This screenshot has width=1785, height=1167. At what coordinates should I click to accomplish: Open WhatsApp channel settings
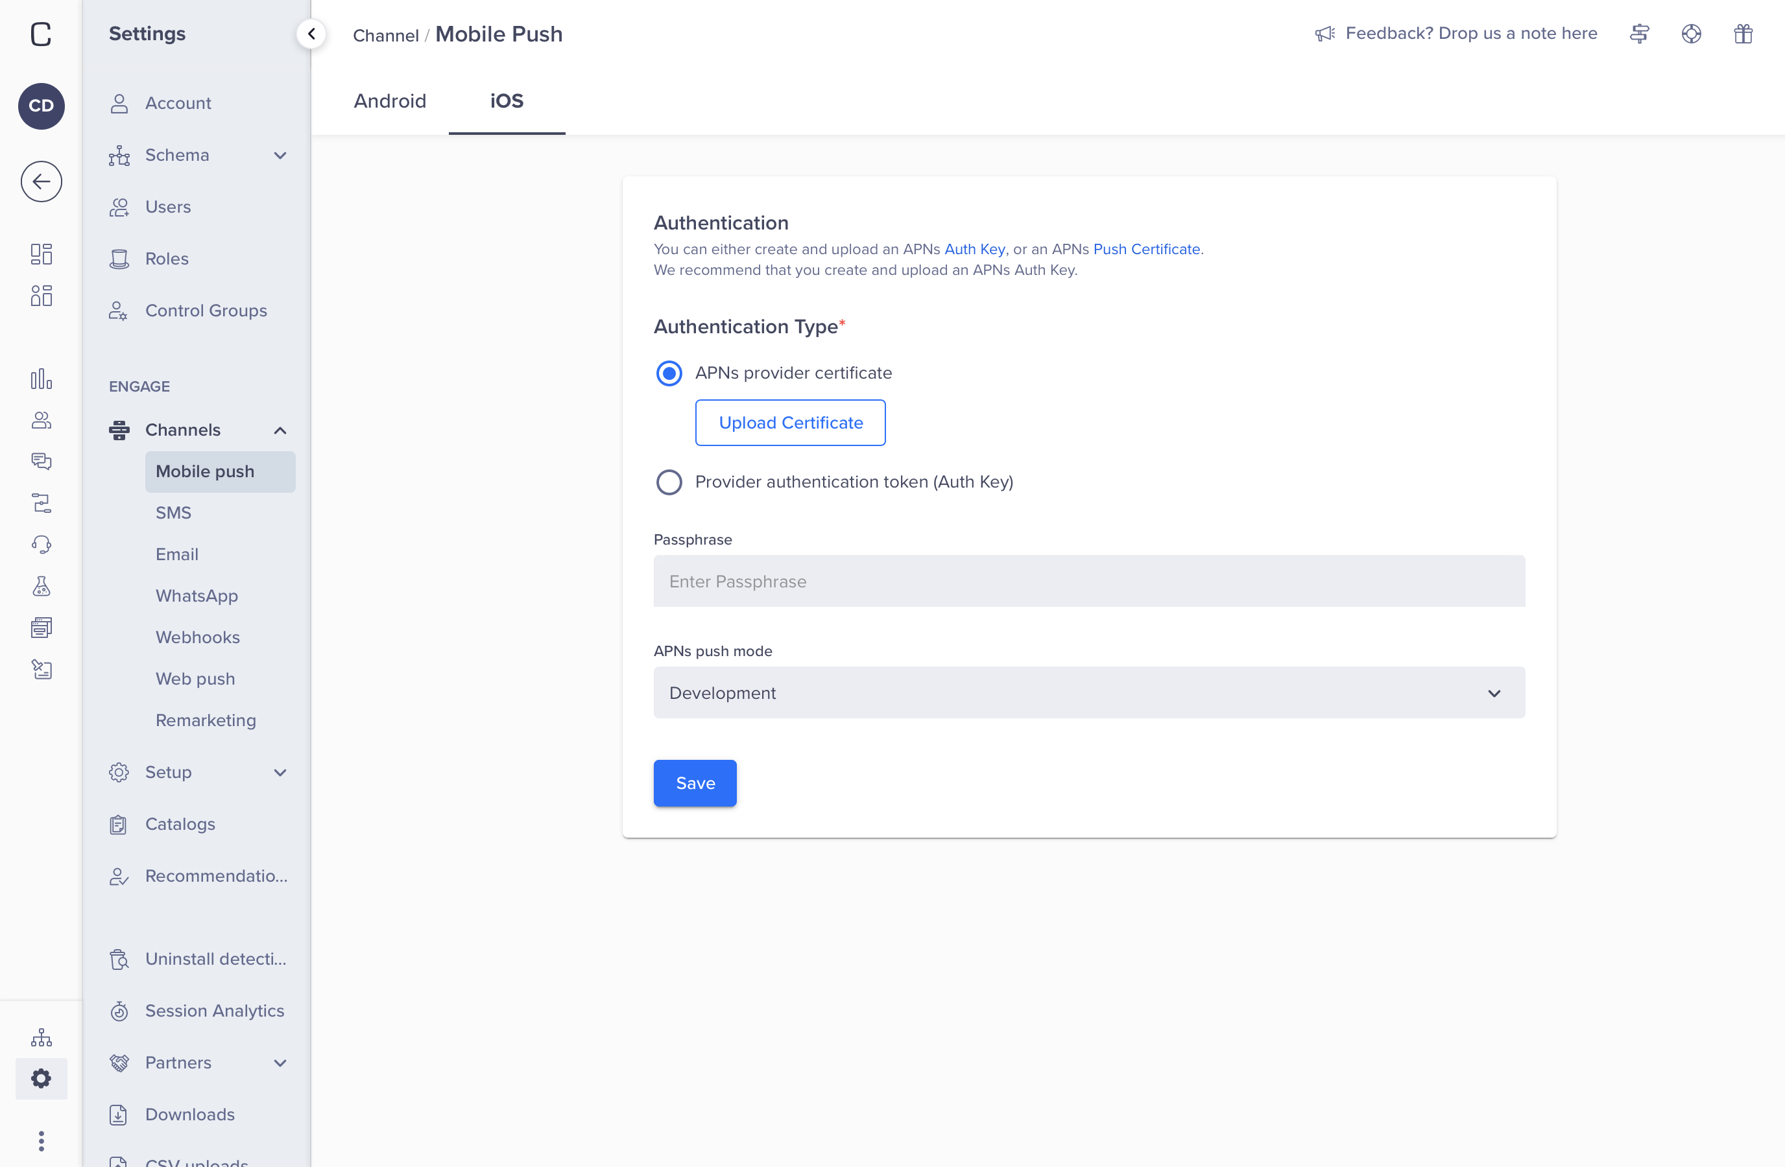point(197,596)
